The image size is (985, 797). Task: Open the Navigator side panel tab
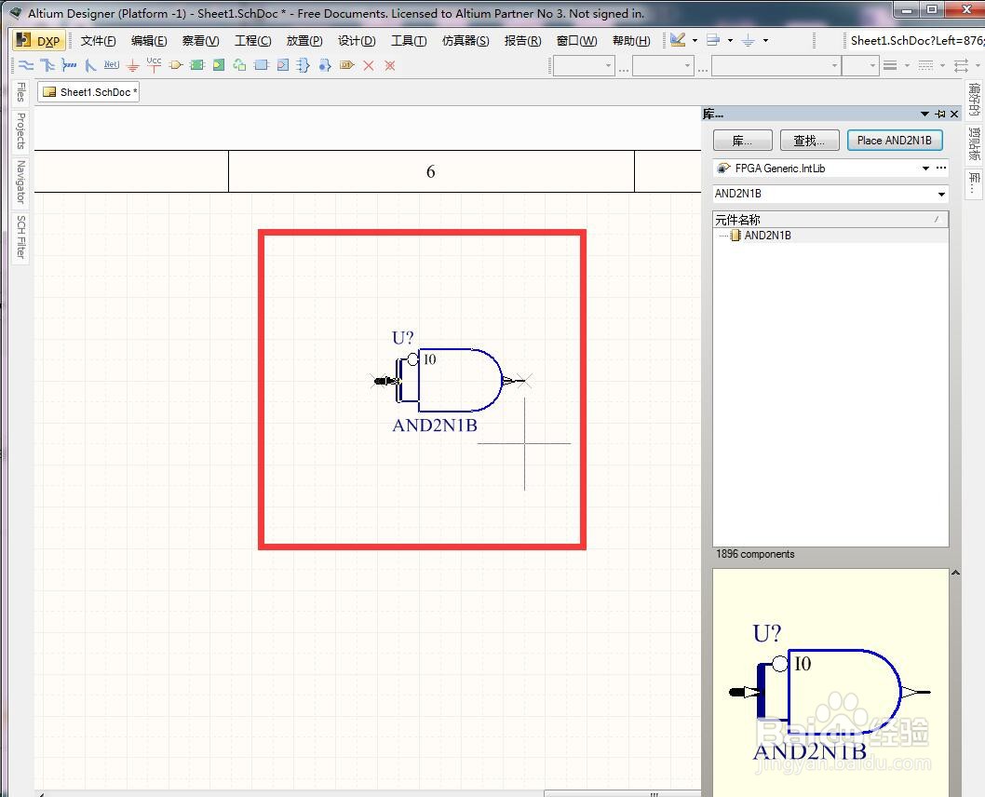click(20, 182)
